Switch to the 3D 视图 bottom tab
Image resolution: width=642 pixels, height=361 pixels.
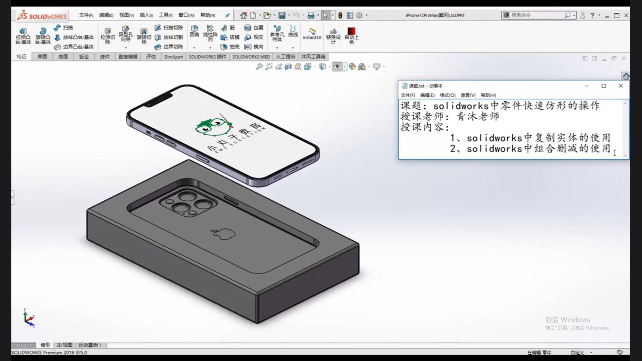(64, 345)
